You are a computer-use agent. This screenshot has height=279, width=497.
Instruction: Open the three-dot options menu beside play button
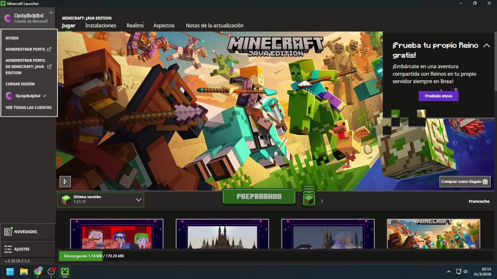322,201
